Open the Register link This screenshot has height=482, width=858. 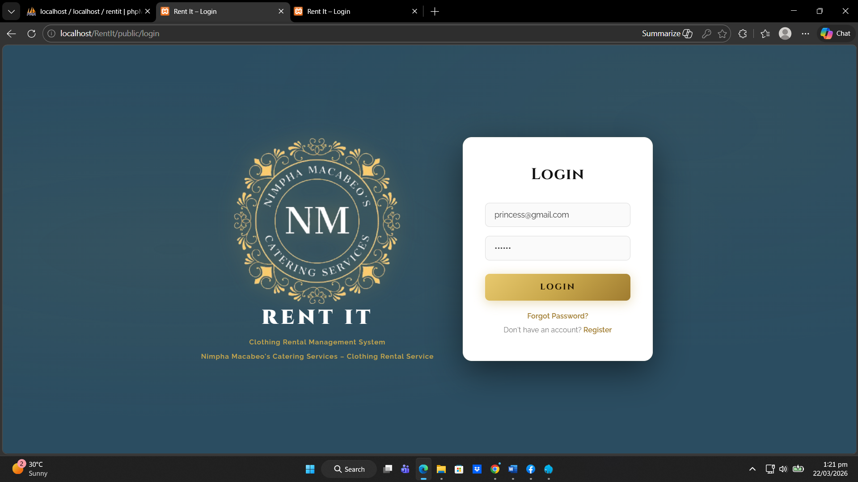coord(597,330)
